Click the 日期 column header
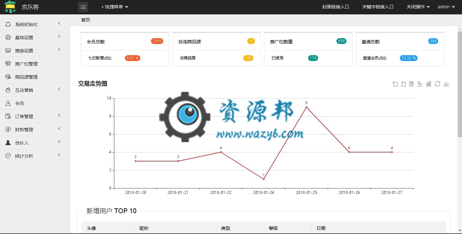 [321, 228]
